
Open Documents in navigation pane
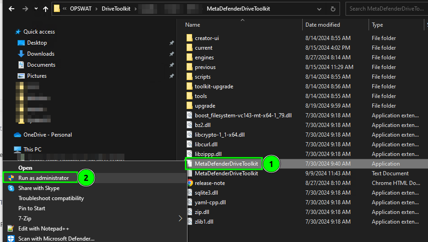[x=41, y=65]
